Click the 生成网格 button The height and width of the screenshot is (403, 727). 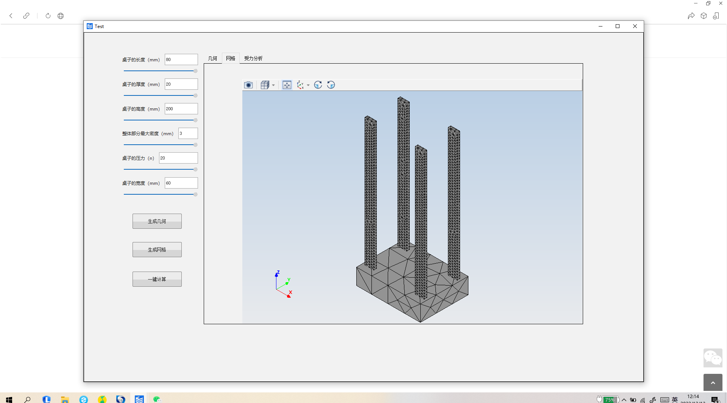(157, 250)
